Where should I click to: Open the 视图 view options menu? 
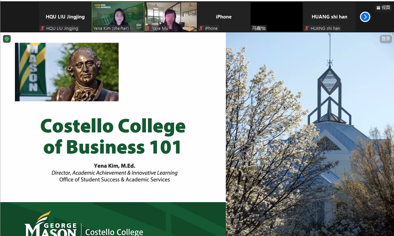point(383,8)
